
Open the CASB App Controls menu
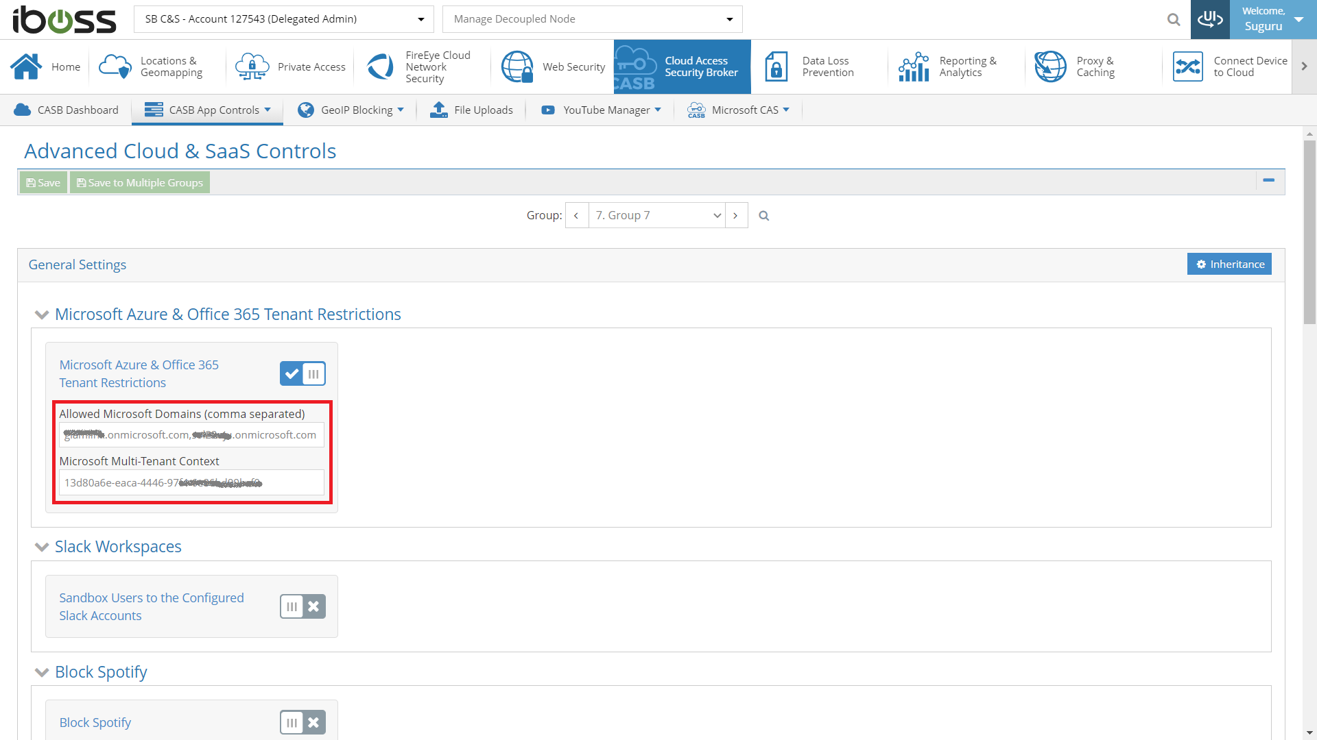click(207, 110)
